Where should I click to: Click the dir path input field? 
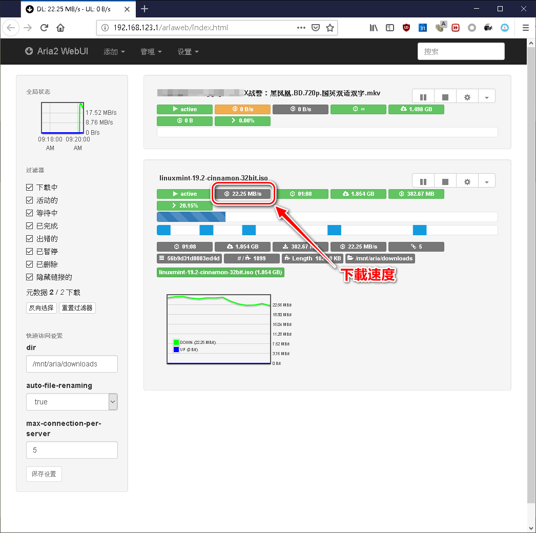[72, 364]
